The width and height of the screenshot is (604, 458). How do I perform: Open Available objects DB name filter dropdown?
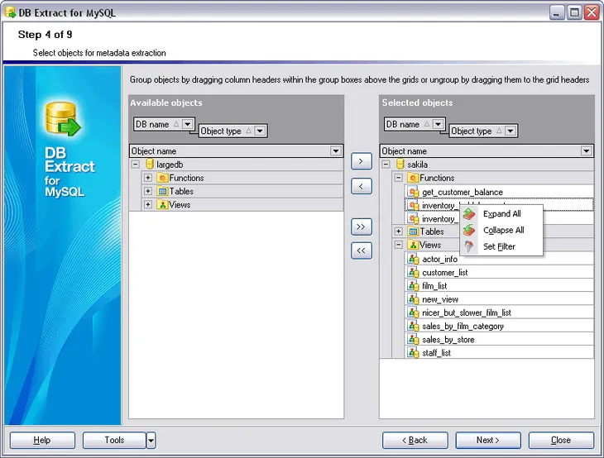point(188,124)
